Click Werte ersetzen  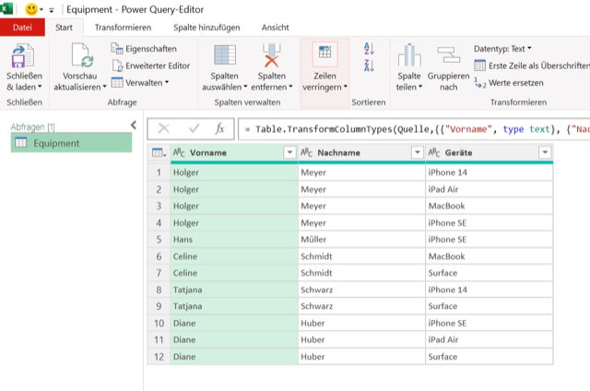509,83
